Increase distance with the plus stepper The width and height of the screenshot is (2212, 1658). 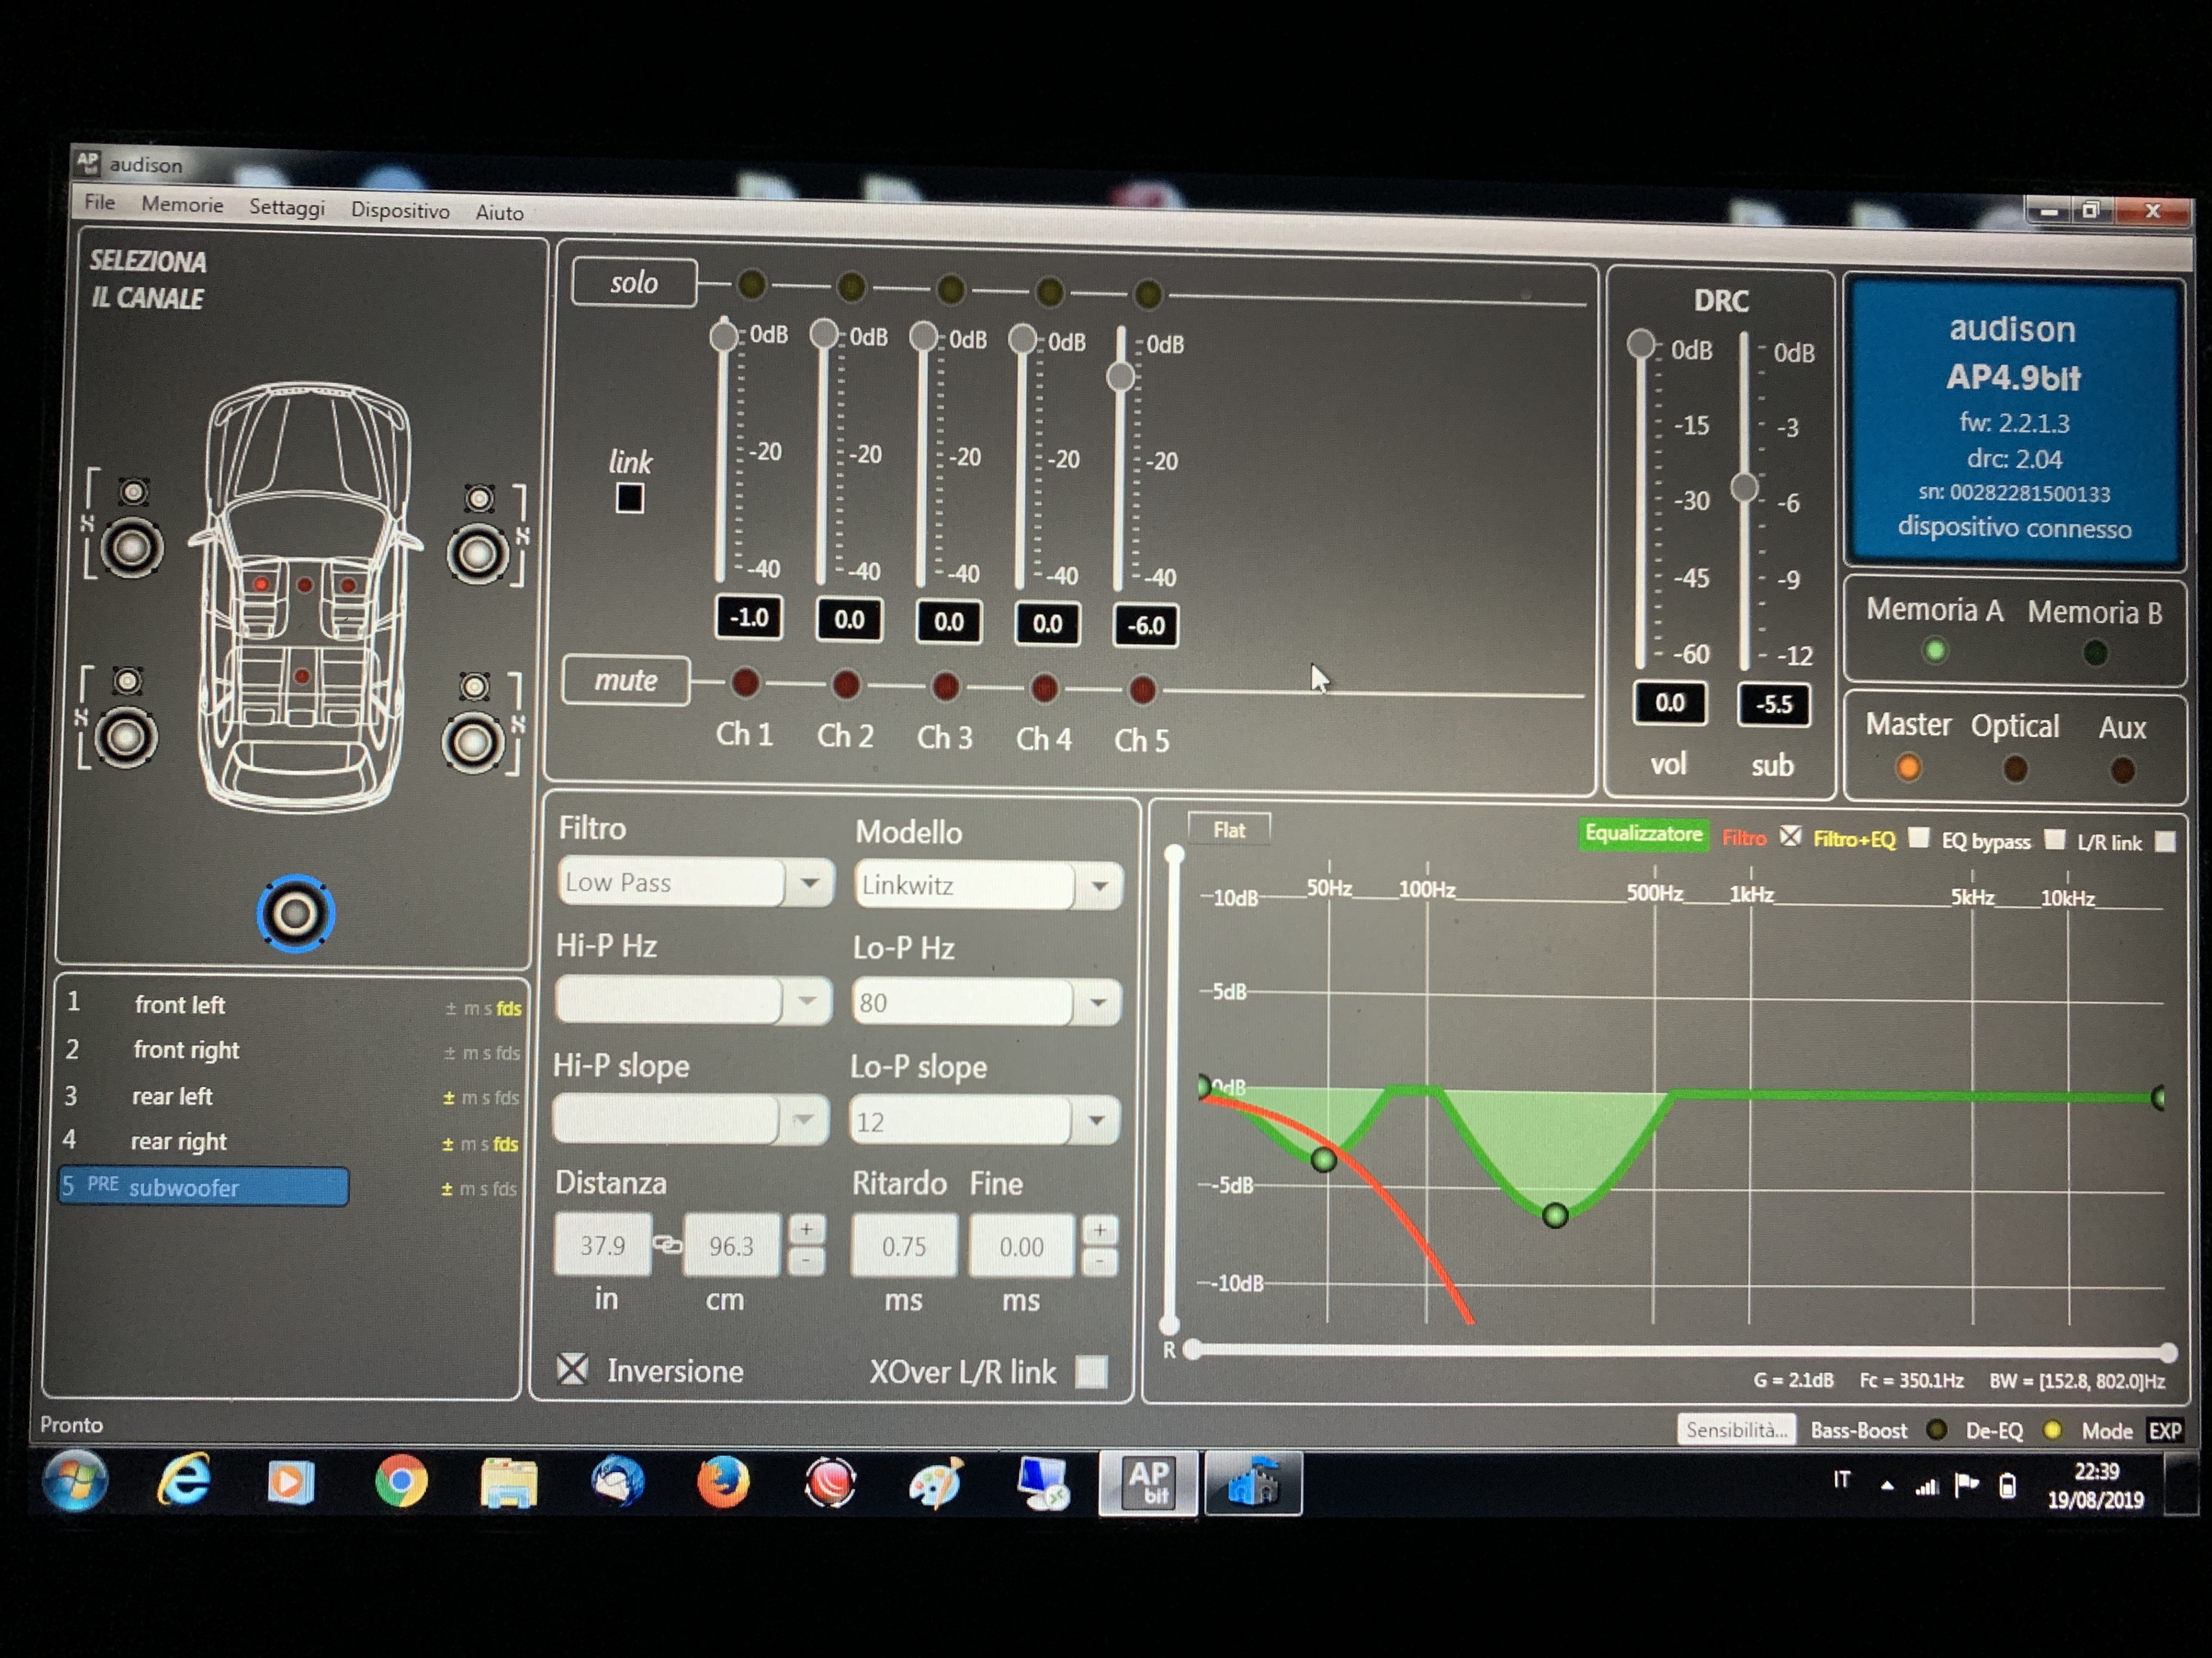point(806,1228)
